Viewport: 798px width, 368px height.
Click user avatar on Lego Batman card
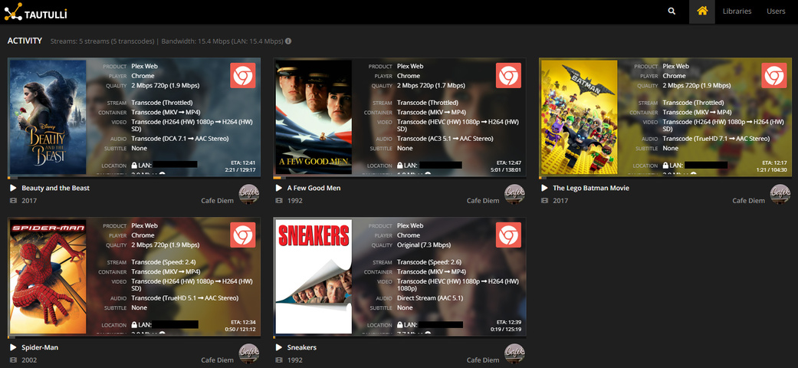tap(780, 194)
